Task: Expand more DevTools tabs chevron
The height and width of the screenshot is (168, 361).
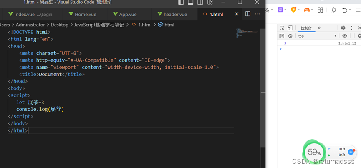Action: pyautogui.click(x=319, y=28)
